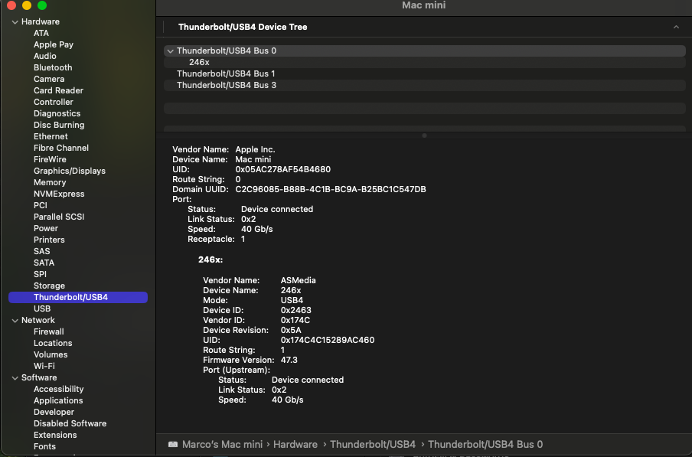692x457 pixels.
Task: Click the Device ID value 0x2463
Action: click(296, 310)
